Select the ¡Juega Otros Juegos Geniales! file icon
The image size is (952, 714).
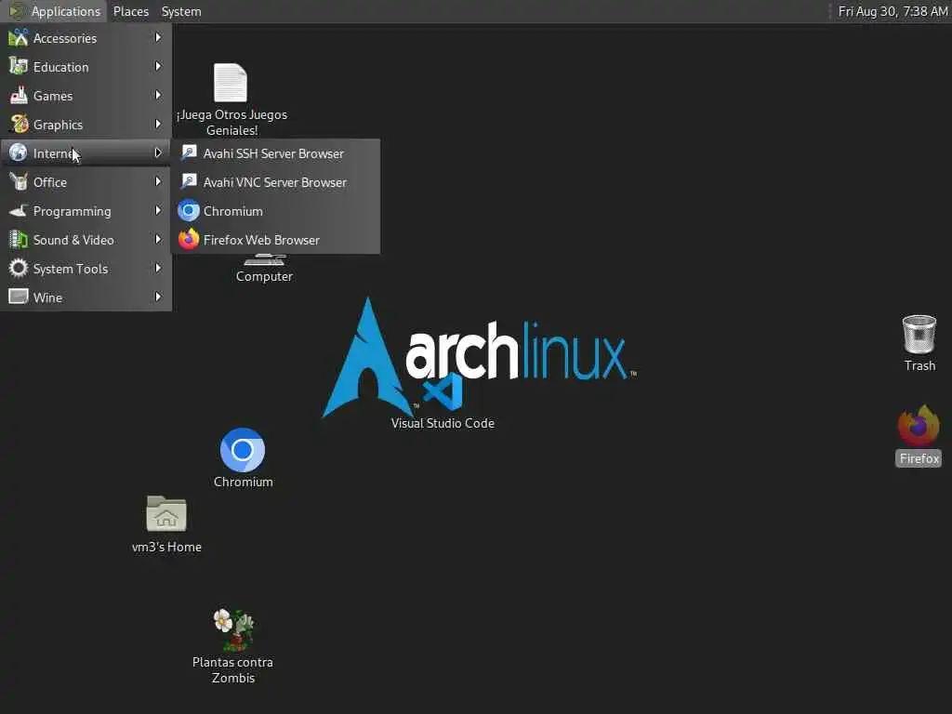[x=231, y=83]
